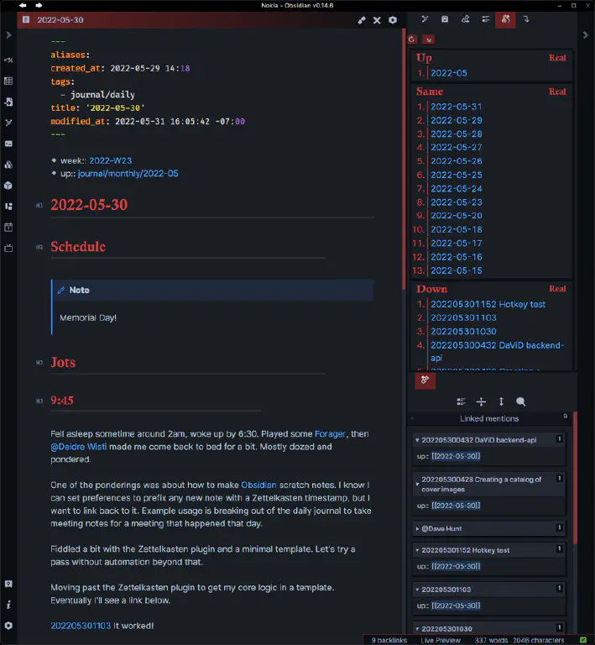This screenshot has width=595, height=645.
Task: Navigate back with title bar arrow
Action: tap(23, 5)
